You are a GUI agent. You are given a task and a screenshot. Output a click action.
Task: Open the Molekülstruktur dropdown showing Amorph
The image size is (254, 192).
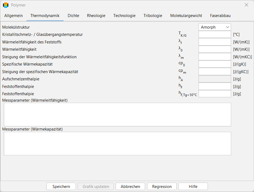point(215,27)
